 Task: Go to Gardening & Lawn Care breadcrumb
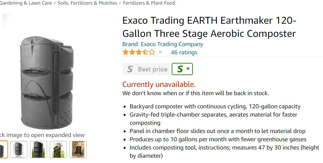click(26, 3)
